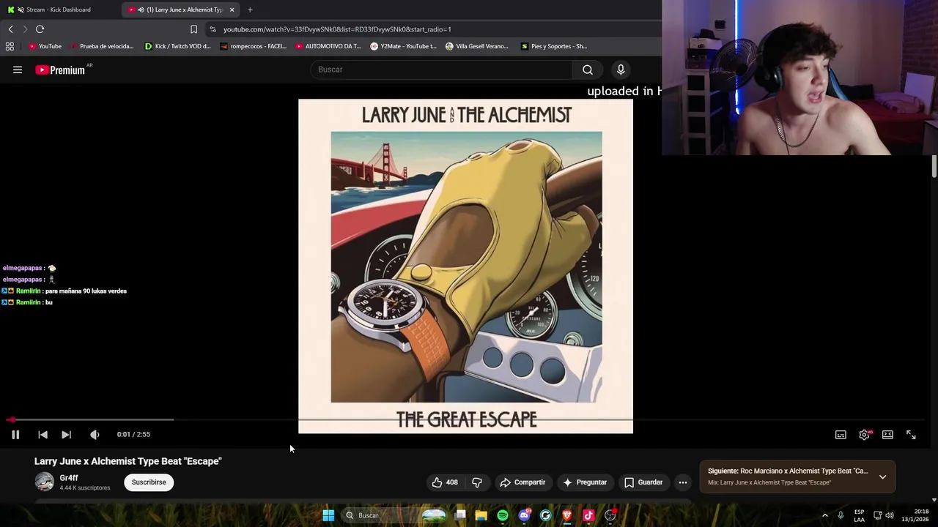Open the apps grid in bookmarks bar

click(10, 46)
